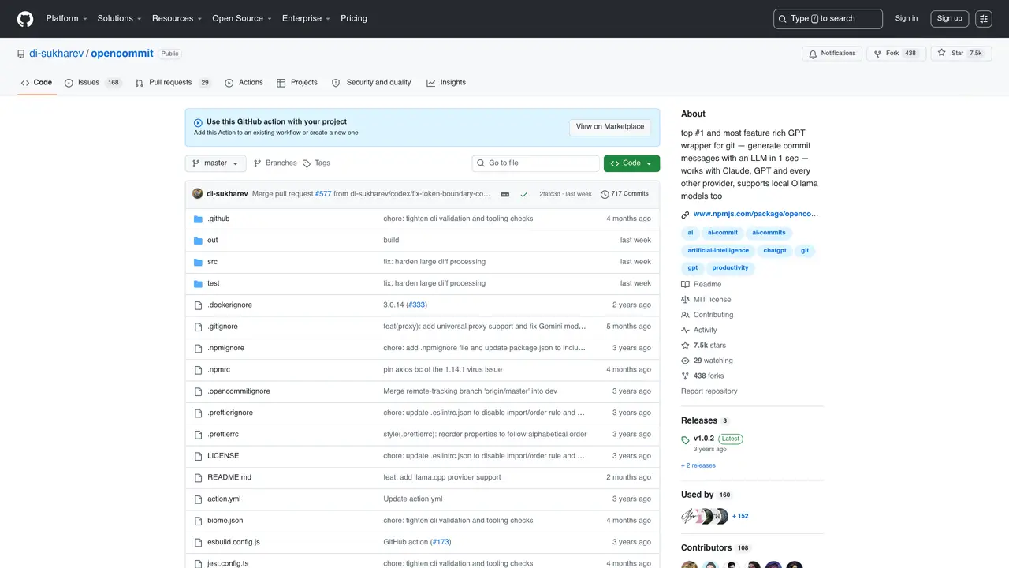Open the out folder icon

click(x=199, y=240)
